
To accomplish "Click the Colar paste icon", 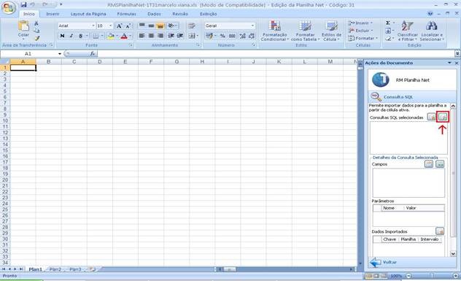I will pyautogui.click(x=23, y=26).
